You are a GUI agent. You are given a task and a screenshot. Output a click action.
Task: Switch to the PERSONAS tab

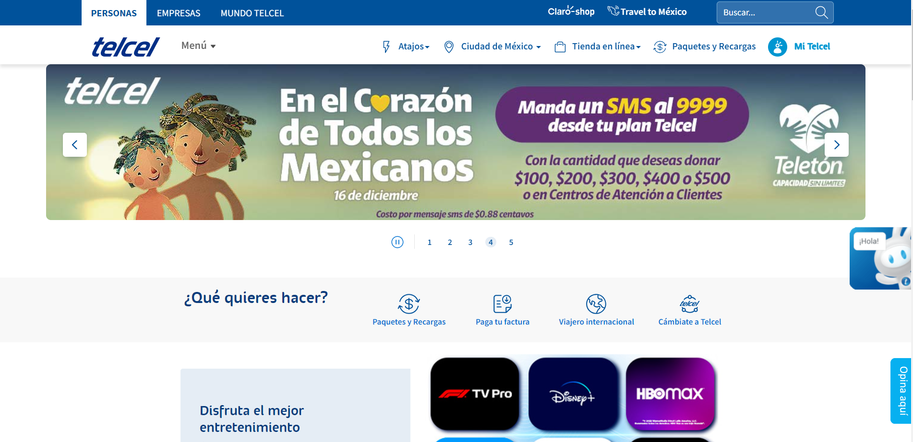pyautogui.click(x=114, y=13)
